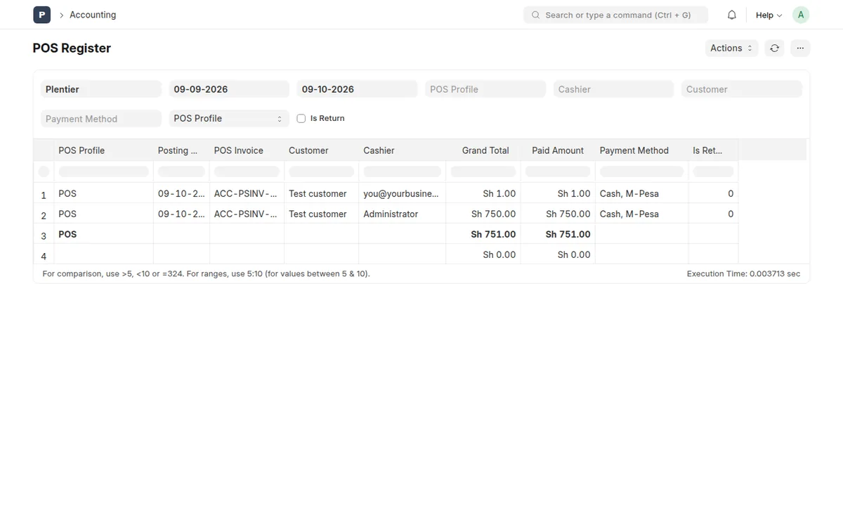The width and height of the screenshot is (843, 506).
Task: Expand the Help dropdown
Action: pos(769,15)
